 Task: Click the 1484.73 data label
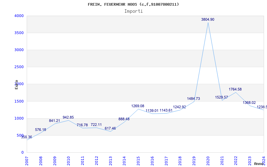pyautogui.click(x=194, y=99)
